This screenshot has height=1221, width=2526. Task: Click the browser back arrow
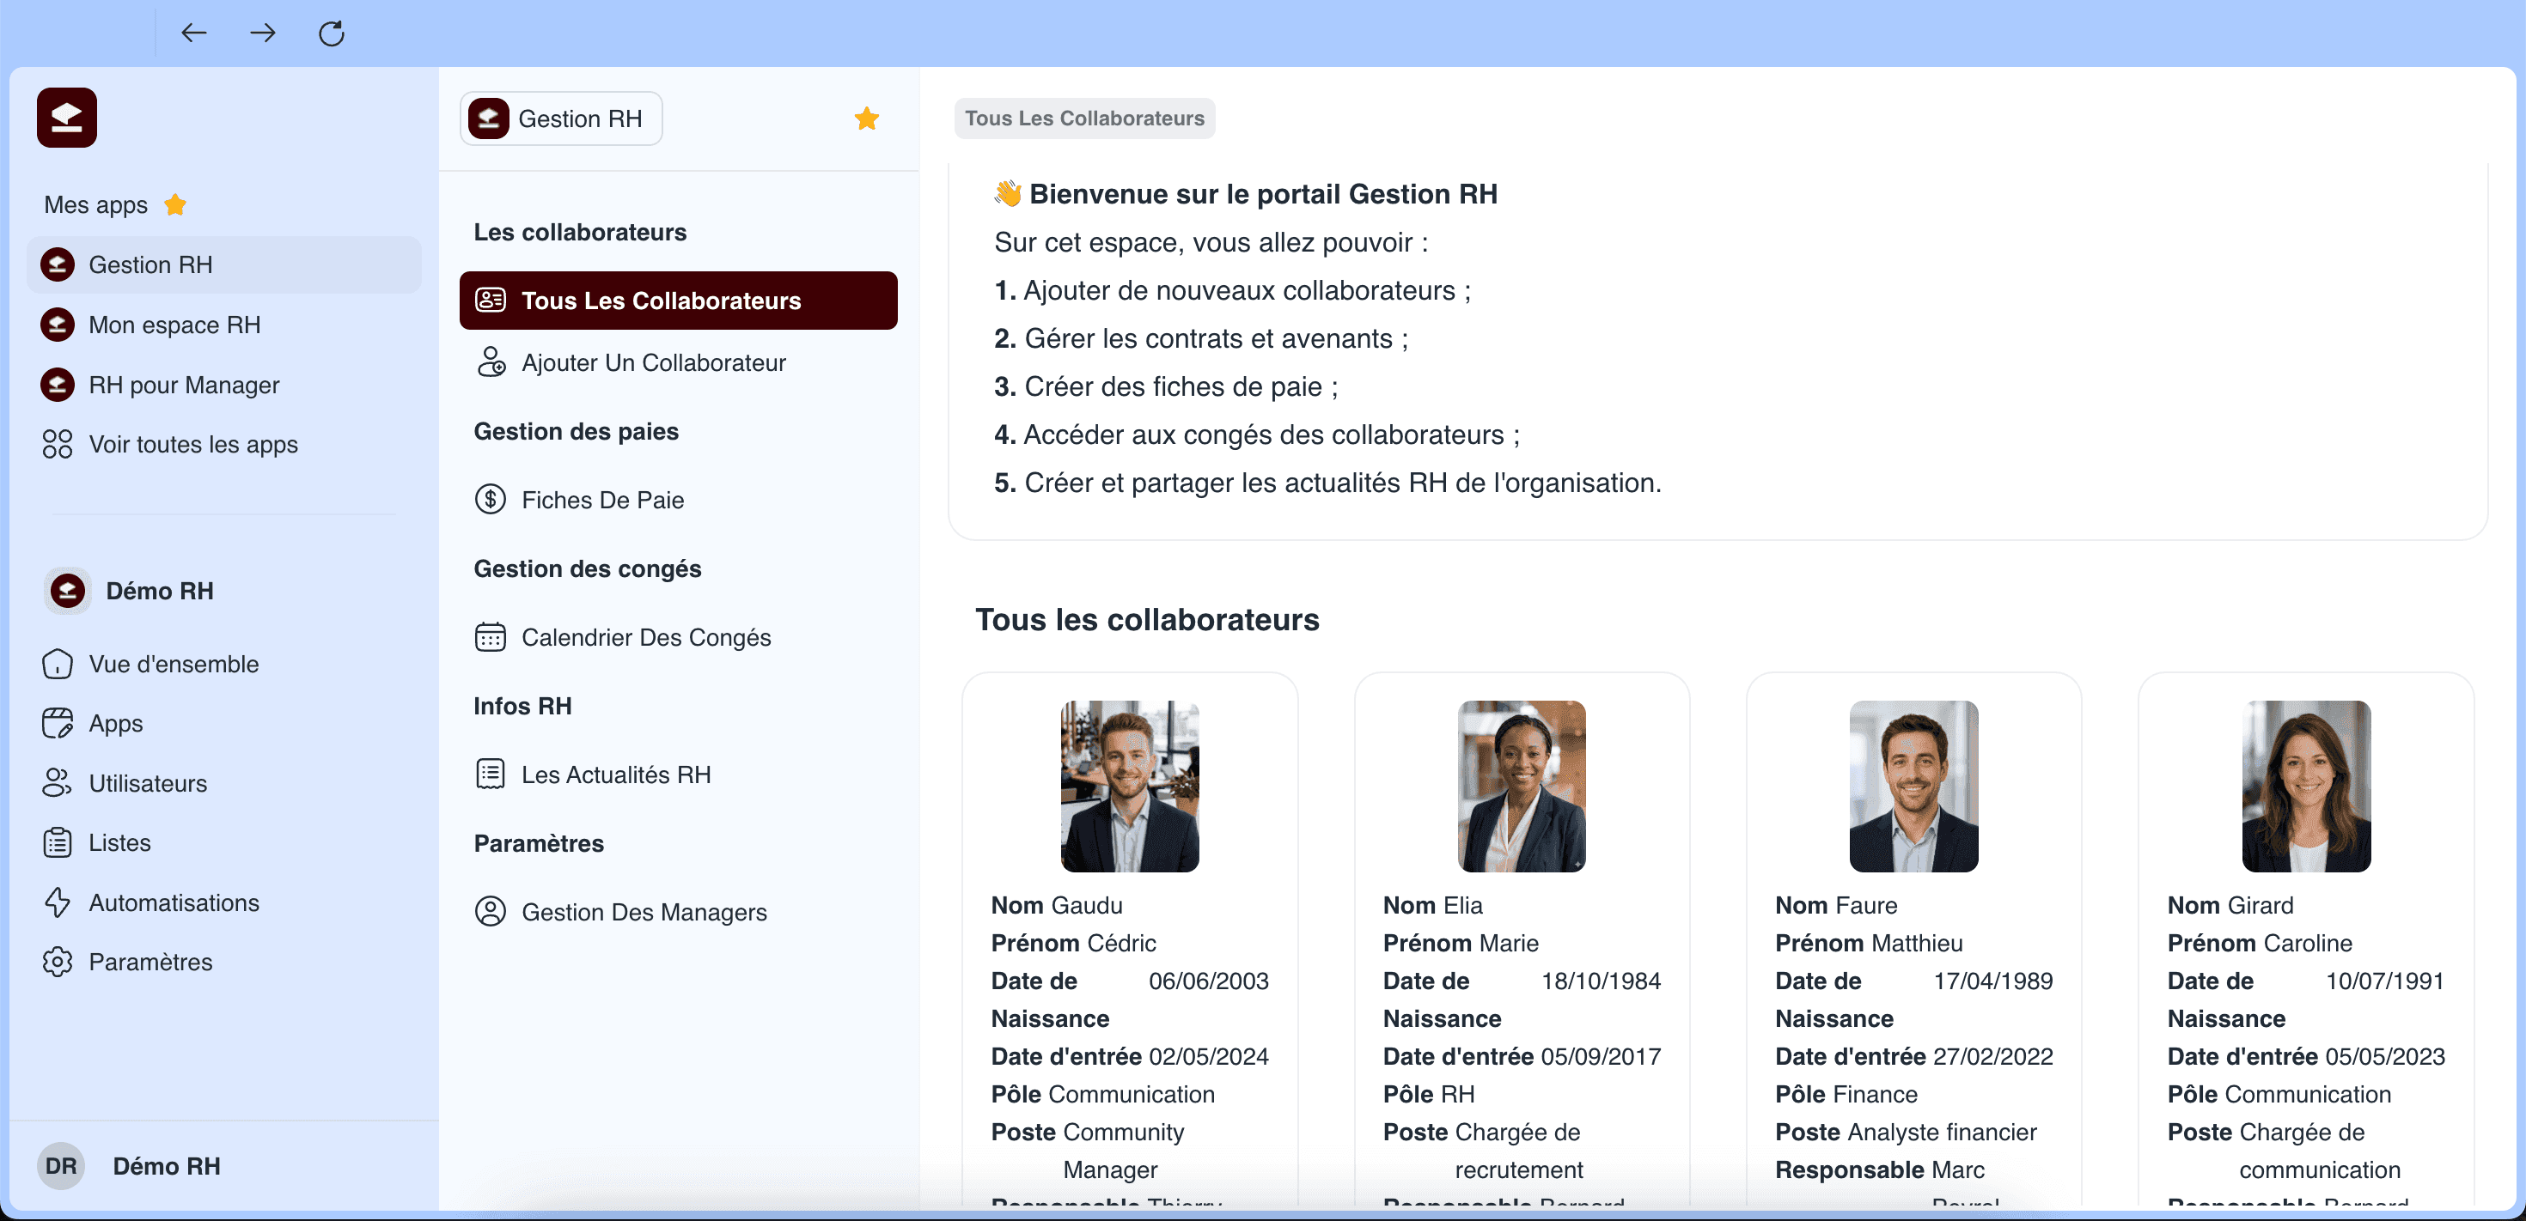(194, 33)
